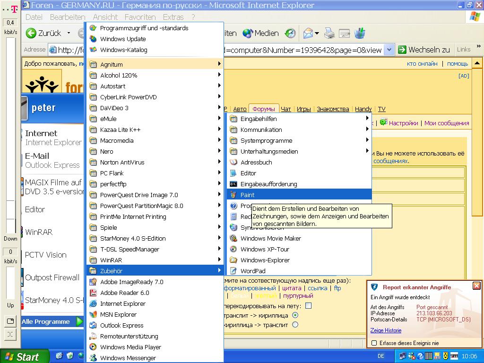
Task: Open the Знакомства tab
Action: coord(333,109)
